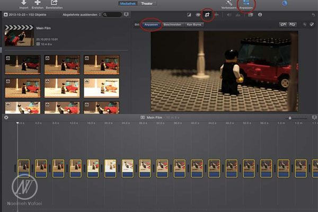Viewport: 318px width, 212px height.
Task: Click the event label 2013-10-23 – 153 Objekte
Action: [x=28, y=15]
